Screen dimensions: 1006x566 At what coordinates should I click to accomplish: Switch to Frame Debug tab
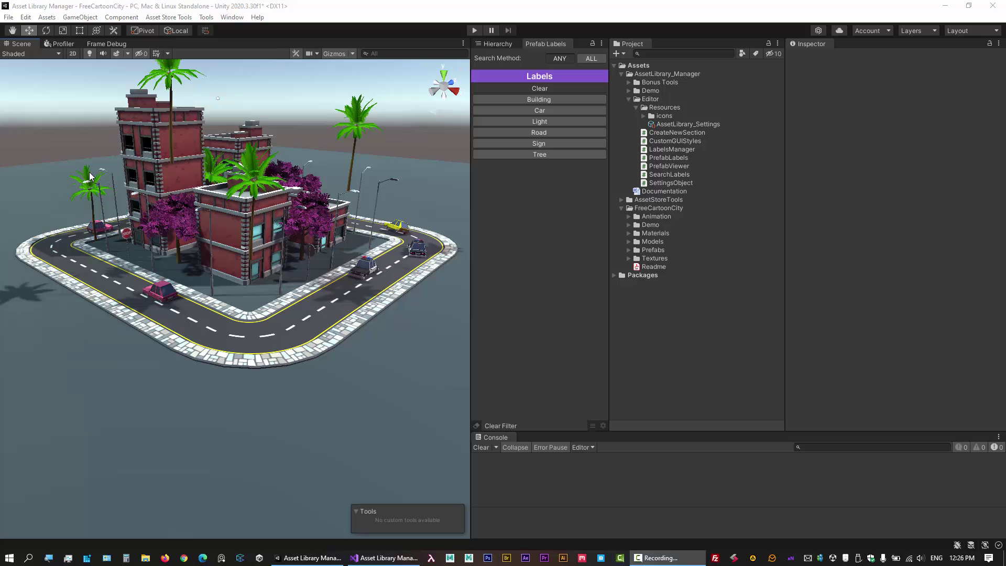[106, 43]
